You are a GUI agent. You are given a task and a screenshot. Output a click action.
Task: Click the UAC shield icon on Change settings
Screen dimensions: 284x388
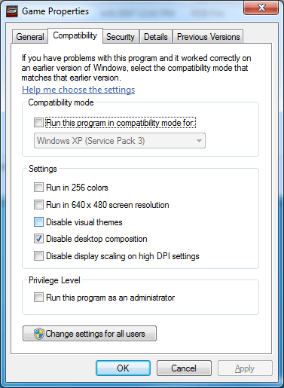(x=39, y=334)
